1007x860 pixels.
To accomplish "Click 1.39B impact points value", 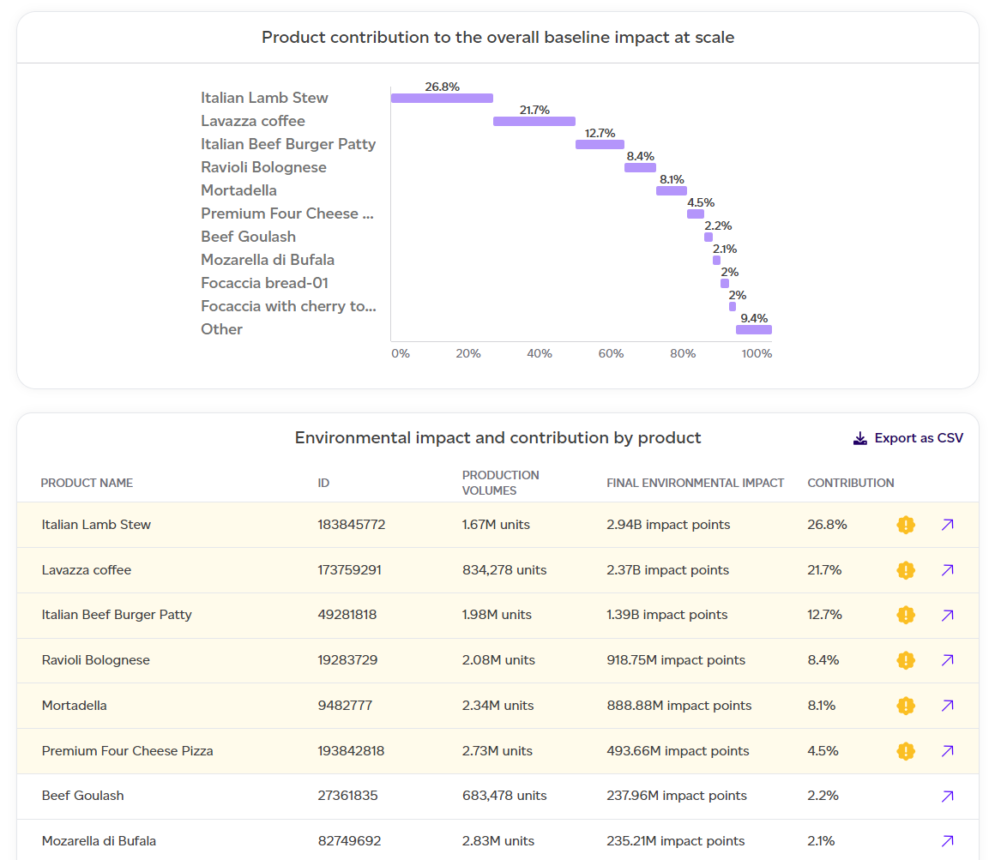I will coord(666,615).
